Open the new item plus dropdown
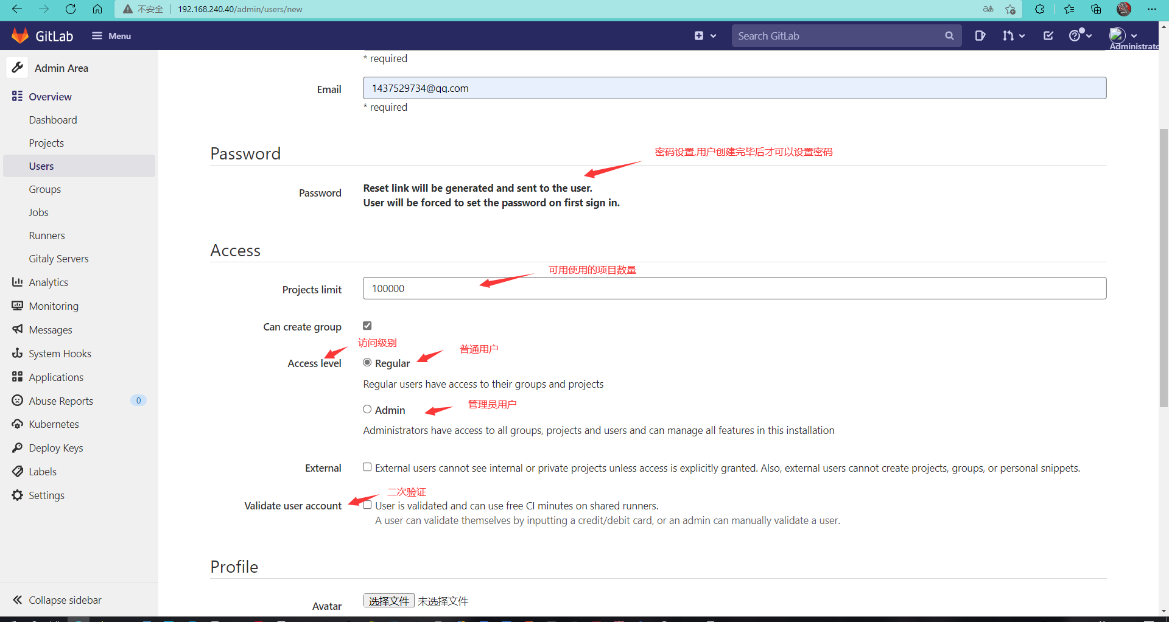The width and height of the screenshot is (1169, 622). click(704, 35)
